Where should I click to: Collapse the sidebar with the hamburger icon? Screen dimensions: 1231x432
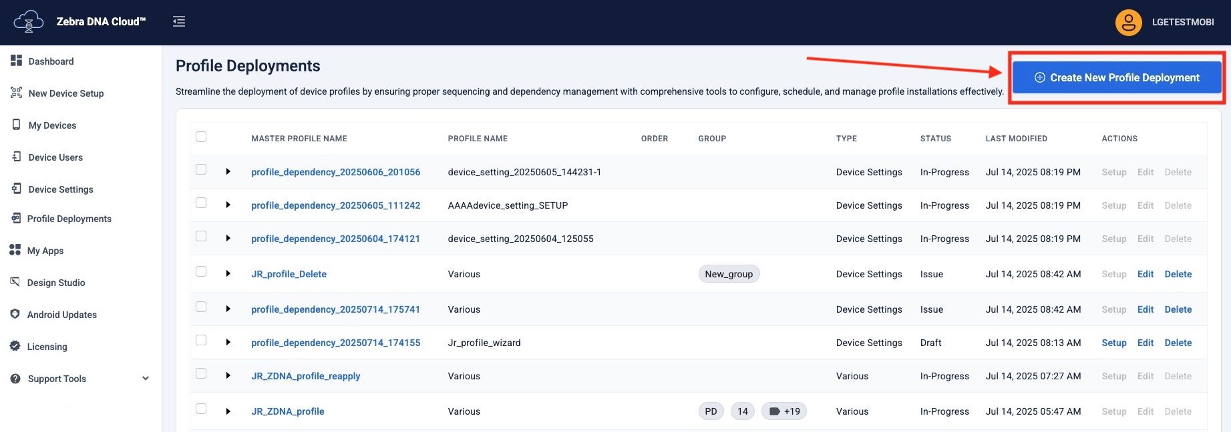pyautogui.click(x=179, y=22)
